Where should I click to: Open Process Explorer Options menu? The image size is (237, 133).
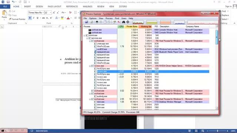coord(93,18)
